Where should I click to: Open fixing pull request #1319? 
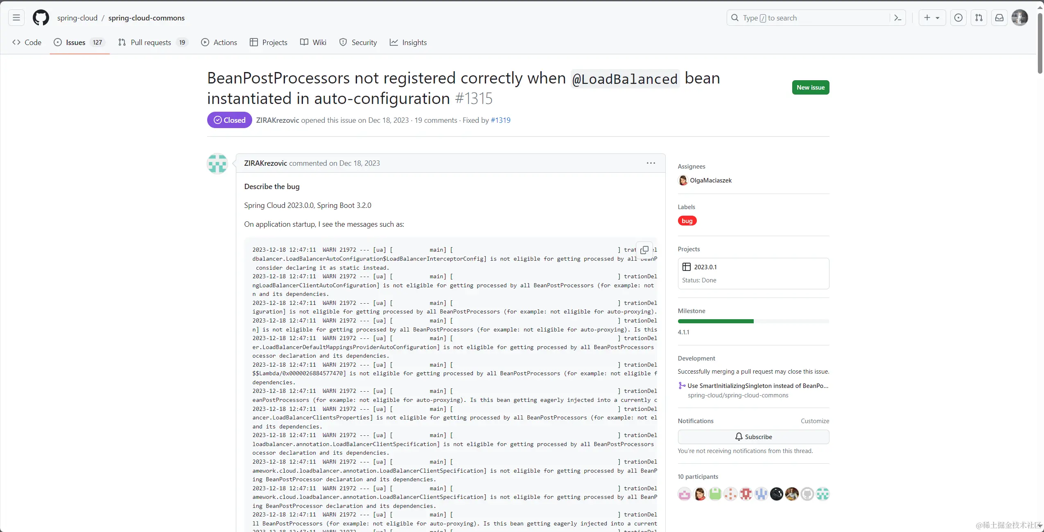[x=500, y=120]
